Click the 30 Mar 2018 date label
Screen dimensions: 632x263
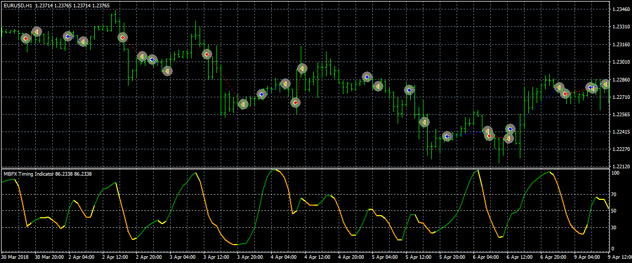click(x=14, y=258)
